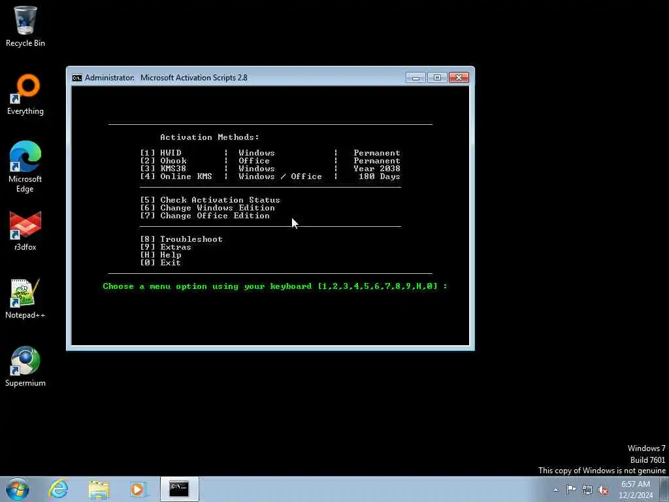Open the network status tray icon
Viewport: 669px width, 502px height.
click(x=587, y=490)
